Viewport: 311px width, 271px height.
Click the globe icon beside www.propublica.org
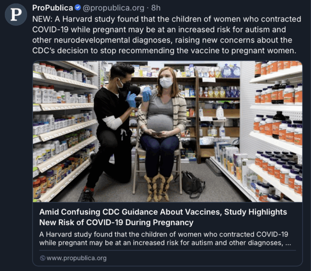coord(43,258)
